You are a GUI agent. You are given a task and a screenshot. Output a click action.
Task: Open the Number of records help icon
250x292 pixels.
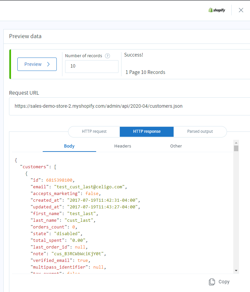(x=107, y=56)
